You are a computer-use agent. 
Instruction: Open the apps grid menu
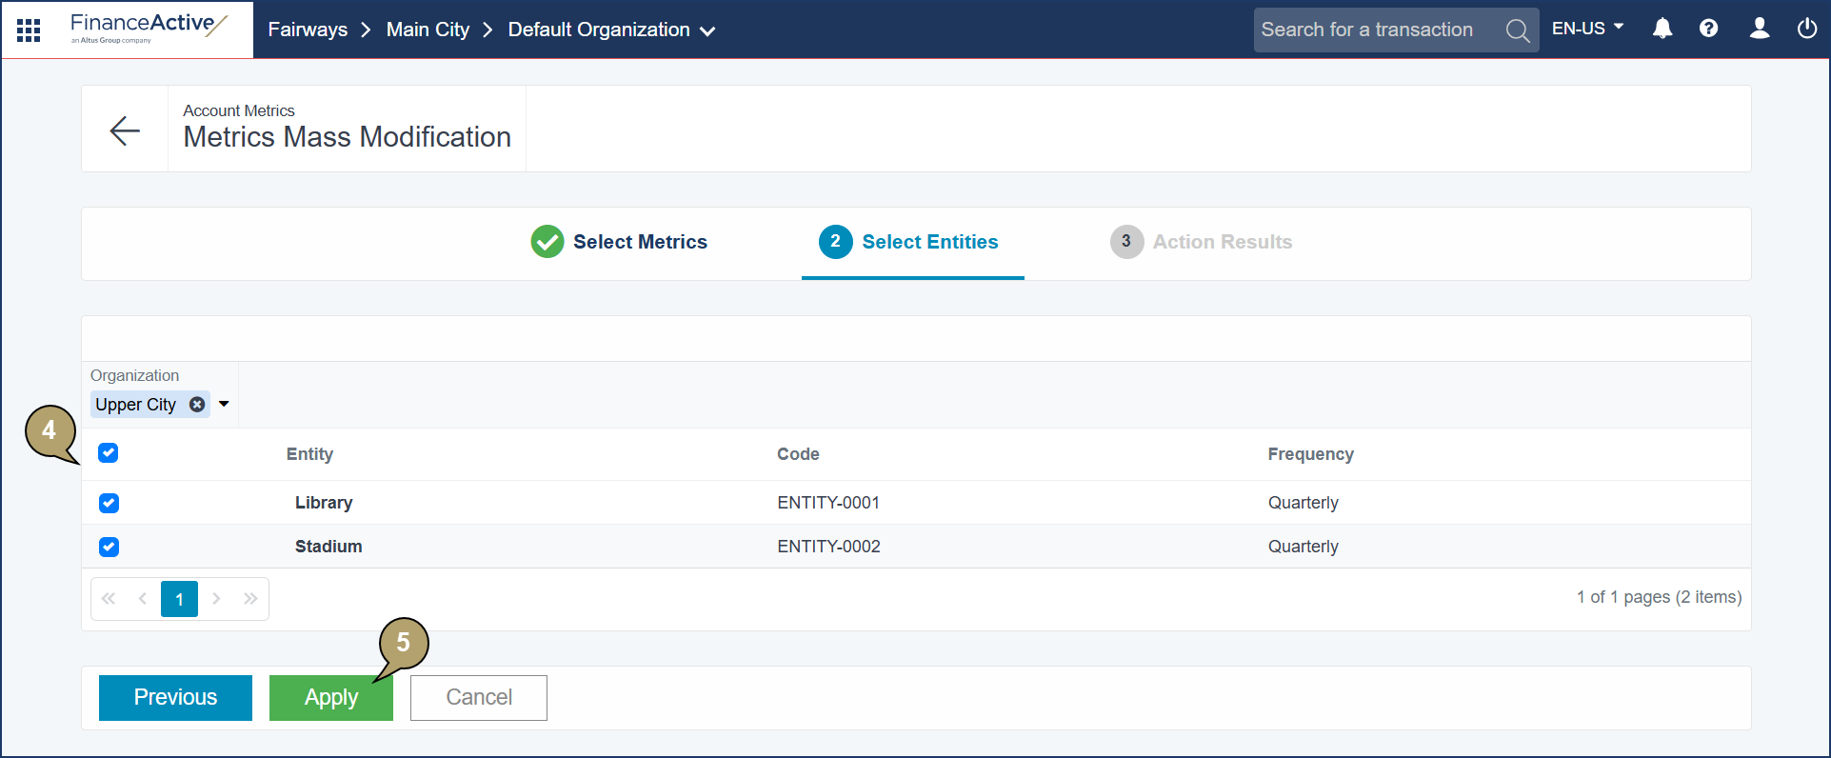(29, 30)
